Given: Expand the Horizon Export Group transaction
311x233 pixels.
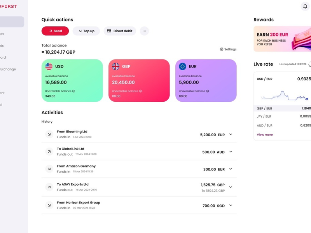Looking at the screenshot, I should point(231,205).
